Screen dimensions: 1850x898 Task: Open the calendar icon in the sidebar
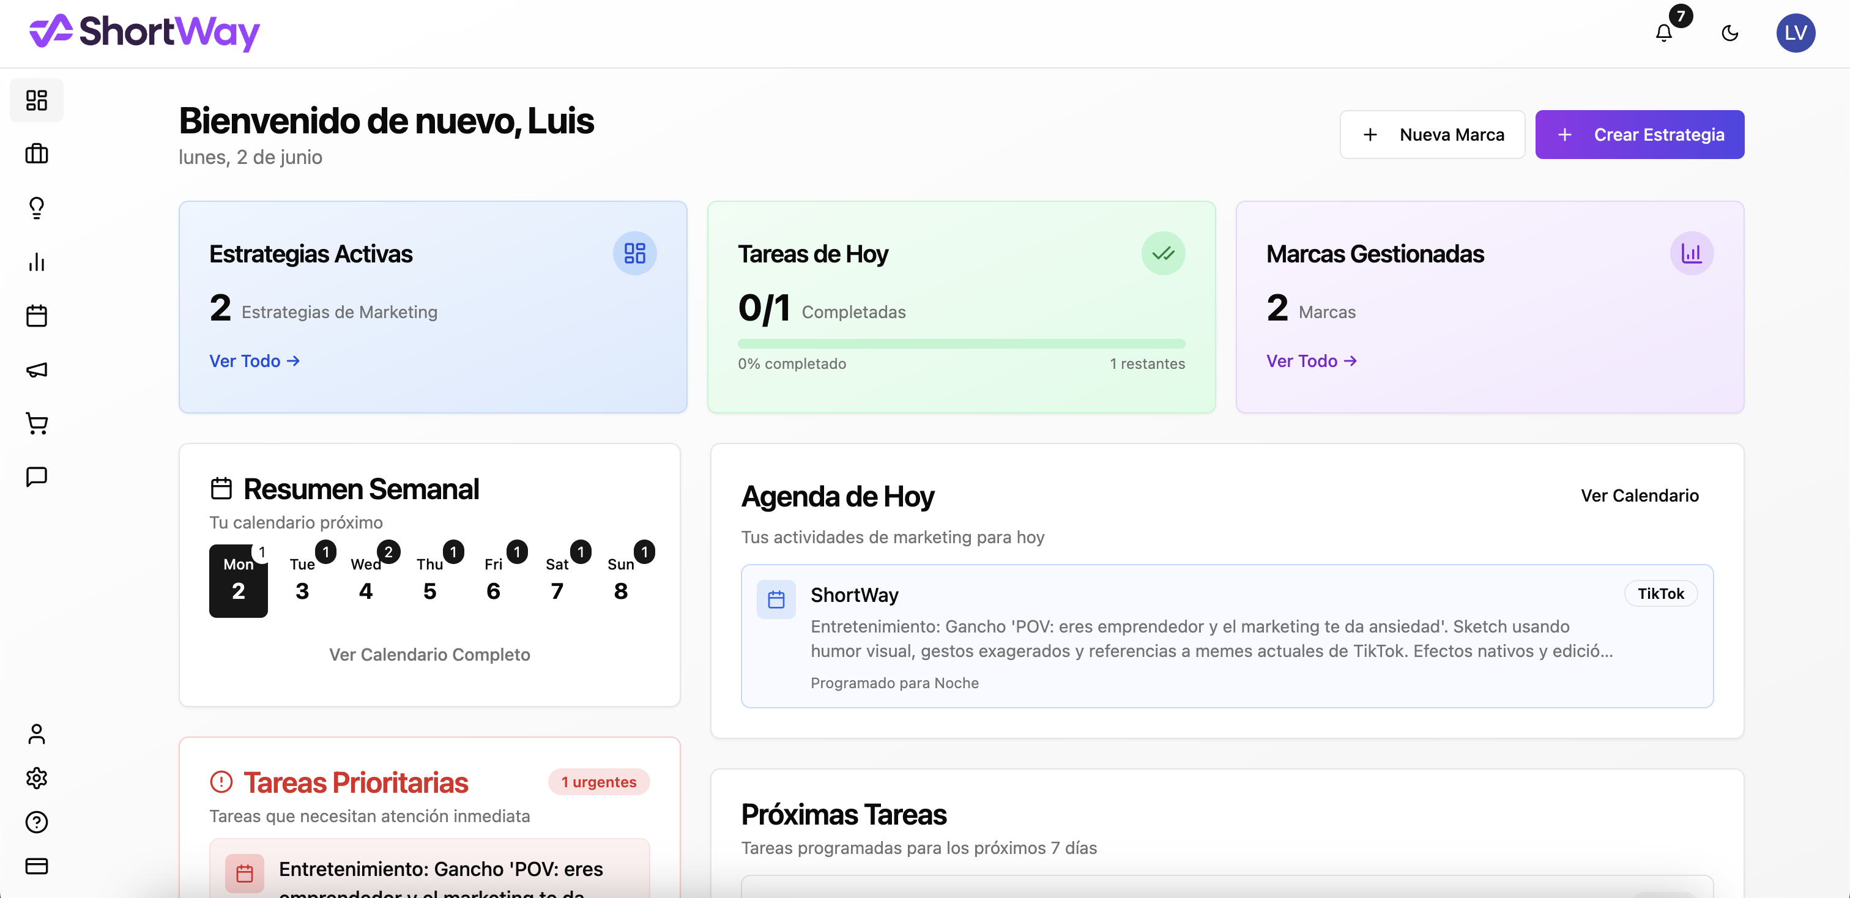pos(37,315)
